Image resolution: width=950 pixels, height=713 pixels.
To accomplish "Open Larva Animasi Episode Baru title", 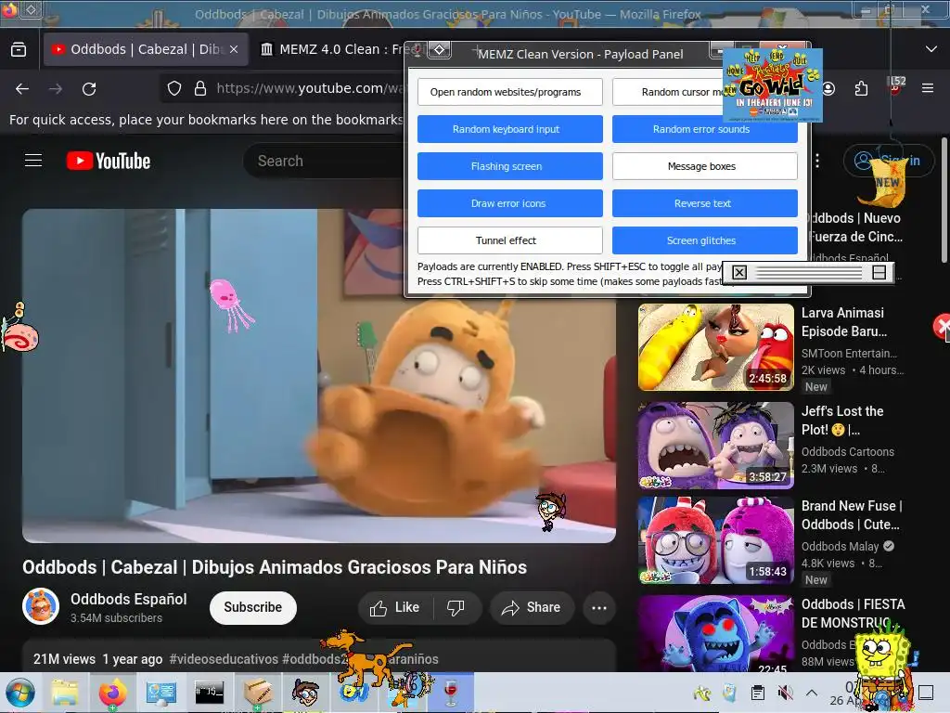I will 844,322.
